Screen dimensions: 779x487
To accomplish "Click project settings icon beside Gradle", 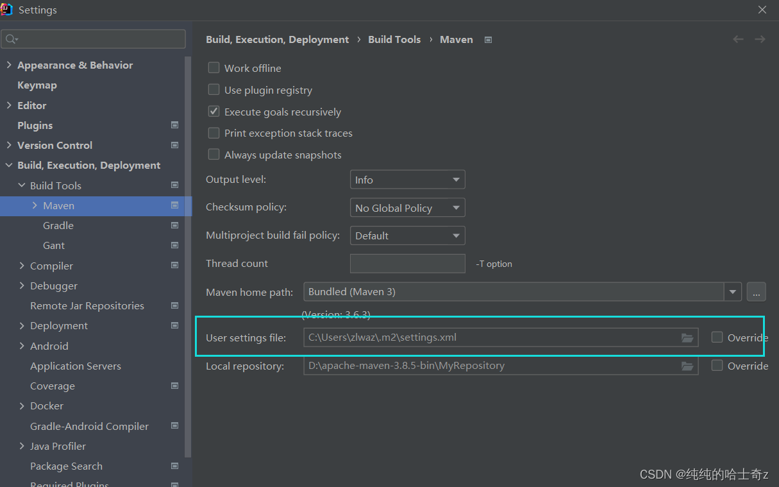I will tap(175, 226).
